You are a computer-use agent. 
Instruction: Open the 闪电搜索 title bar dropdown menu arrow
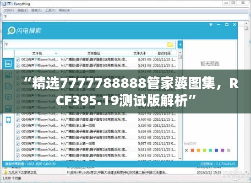[x=211, y=25]
